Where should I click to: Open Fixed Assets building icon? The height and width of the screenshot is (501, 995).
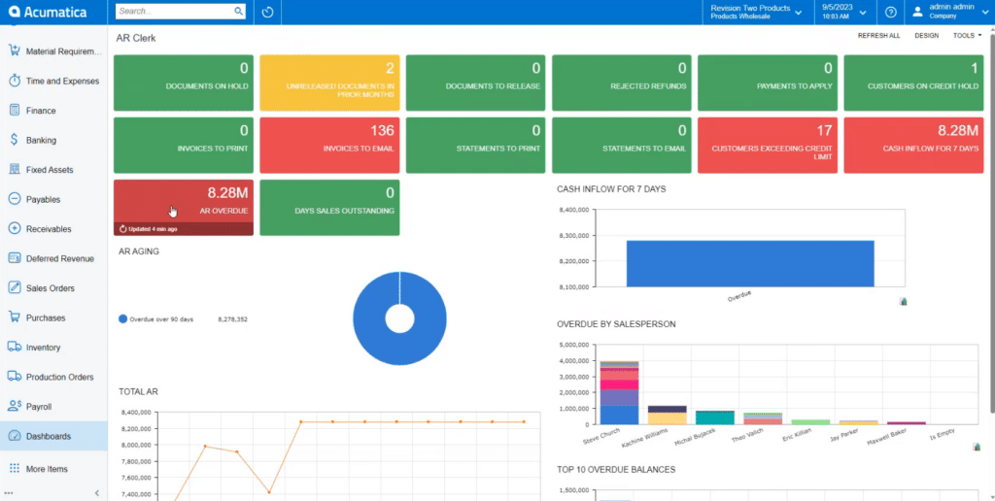pyautogui.click(x=14, y=169)
